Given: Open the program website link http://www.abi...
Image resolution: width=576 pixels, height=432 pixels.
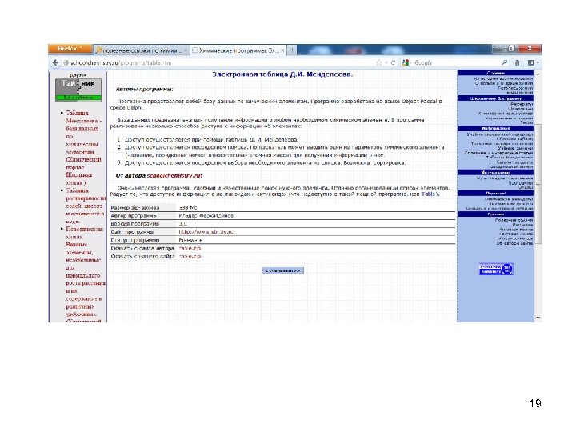Looking at the screenshot, I should (x=206, y=232).
